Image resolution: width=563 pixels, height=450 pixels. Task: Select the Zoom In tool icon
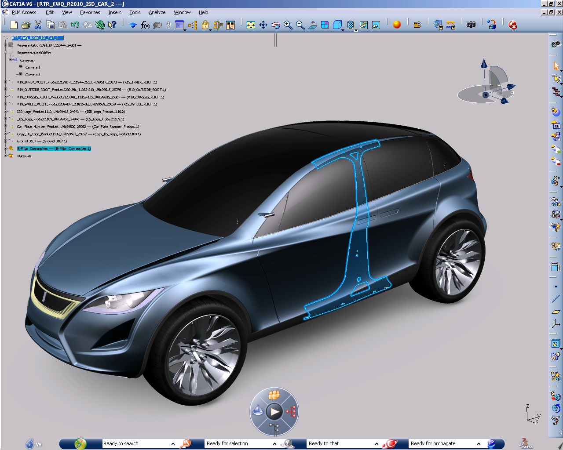tap(288, 25)
